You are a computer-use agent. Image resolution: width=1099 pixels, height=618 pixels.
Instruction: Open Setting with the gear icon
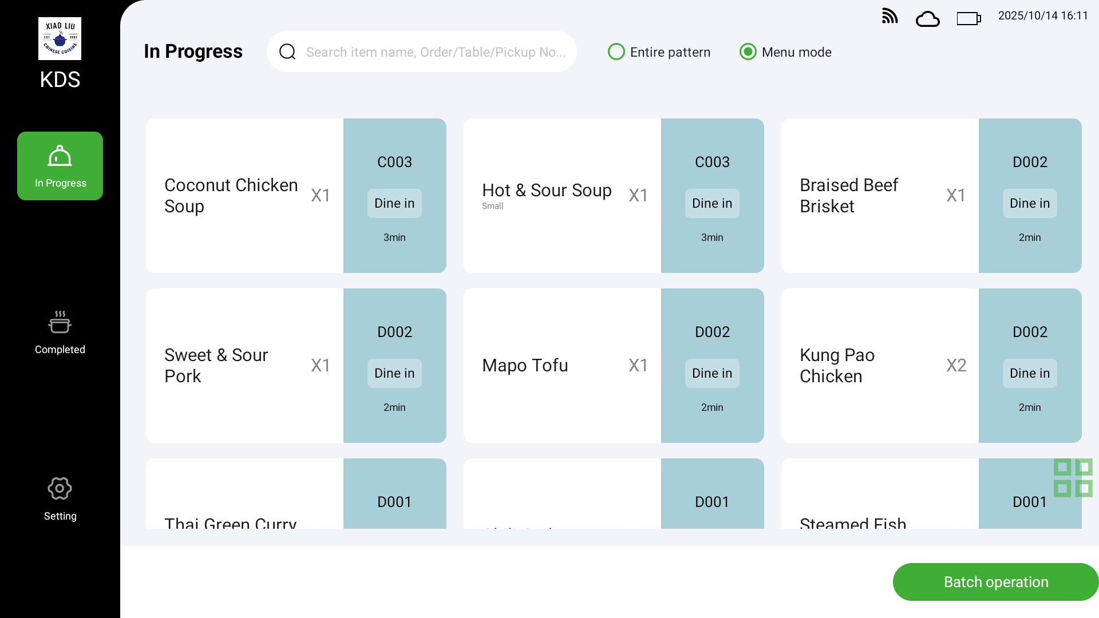pos(60,499)
